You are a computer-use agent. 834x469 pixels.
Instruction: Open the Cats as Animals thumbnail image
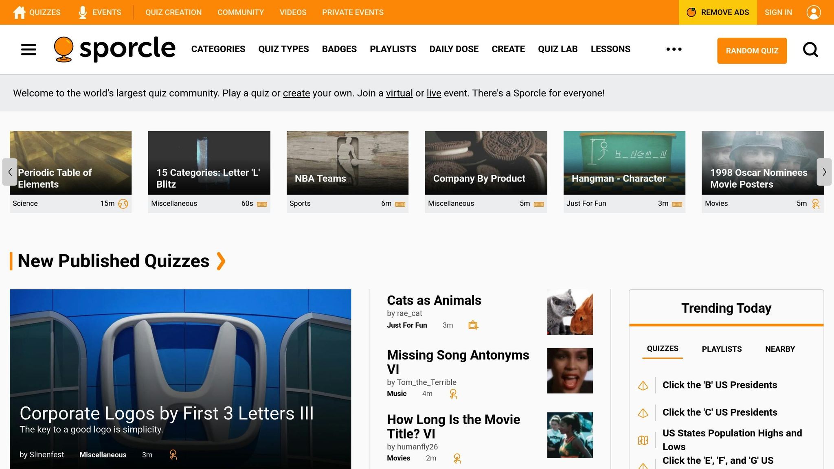(570, 312)
